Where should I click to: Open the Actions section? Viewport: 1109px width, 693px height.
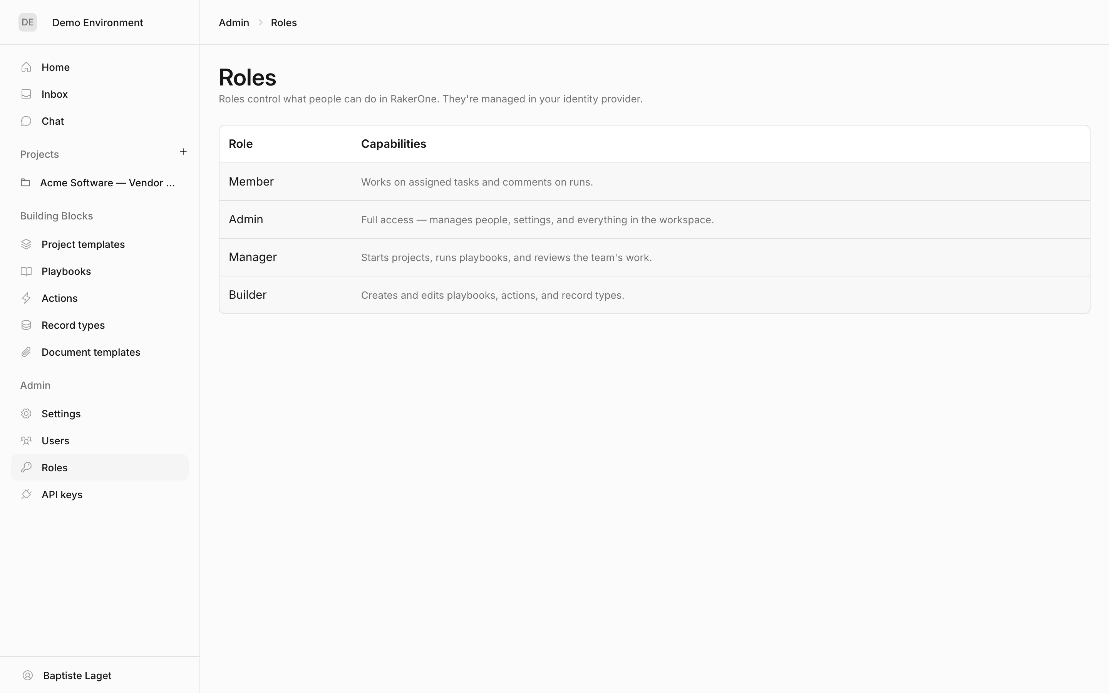click(99, 298)
